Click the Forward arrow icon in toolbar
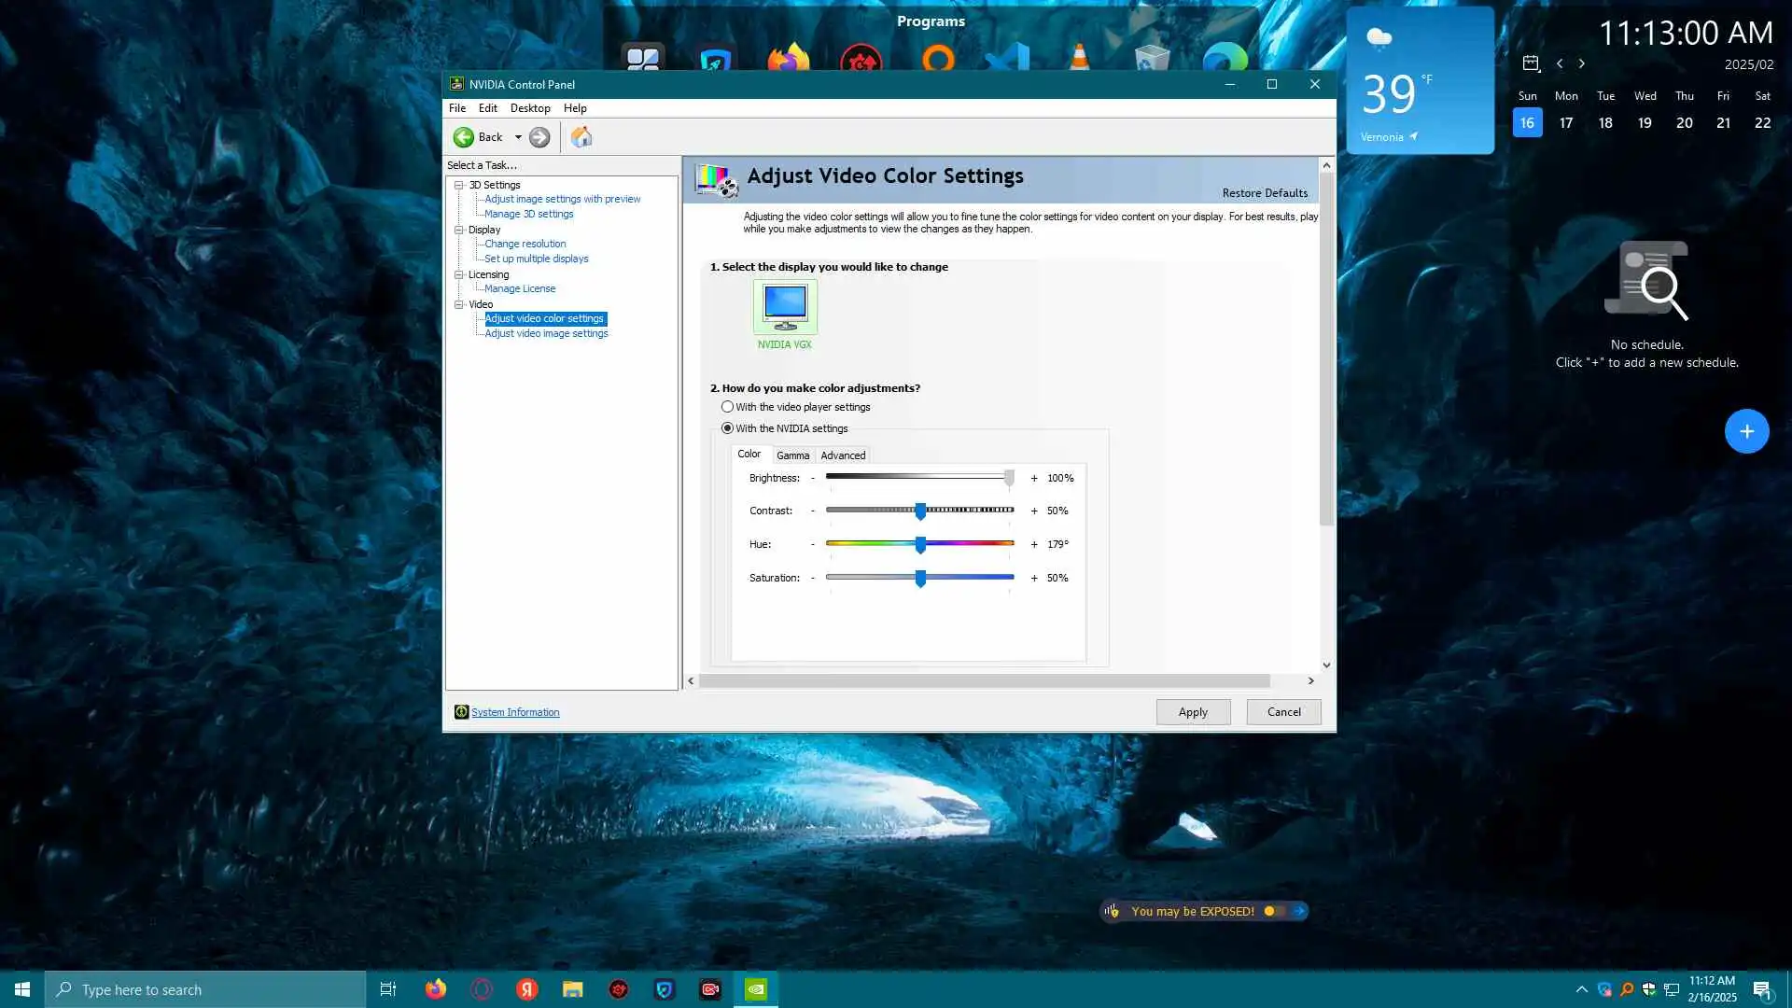The image size is (1792, 1008). point(539,137)
